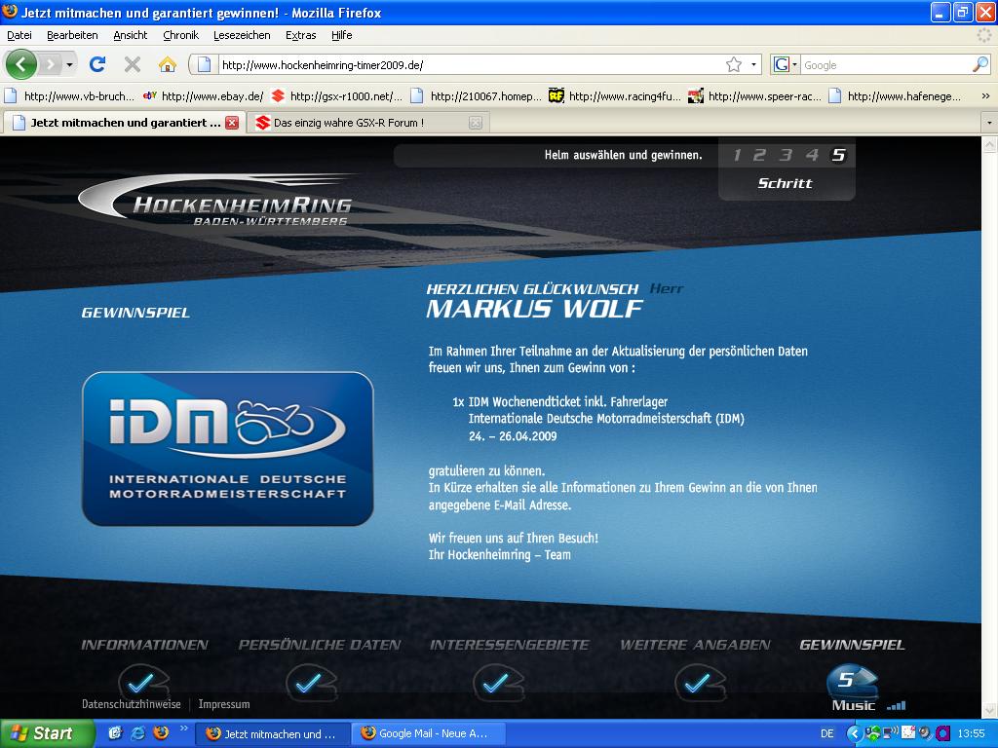The image size is (998, 748).
Task: Switch to 'Jetzt mitmachen und' taskbar window
Action: tap(272, 734)
